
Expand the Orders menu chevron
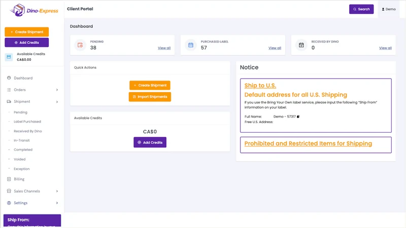[x=57, y=90]
